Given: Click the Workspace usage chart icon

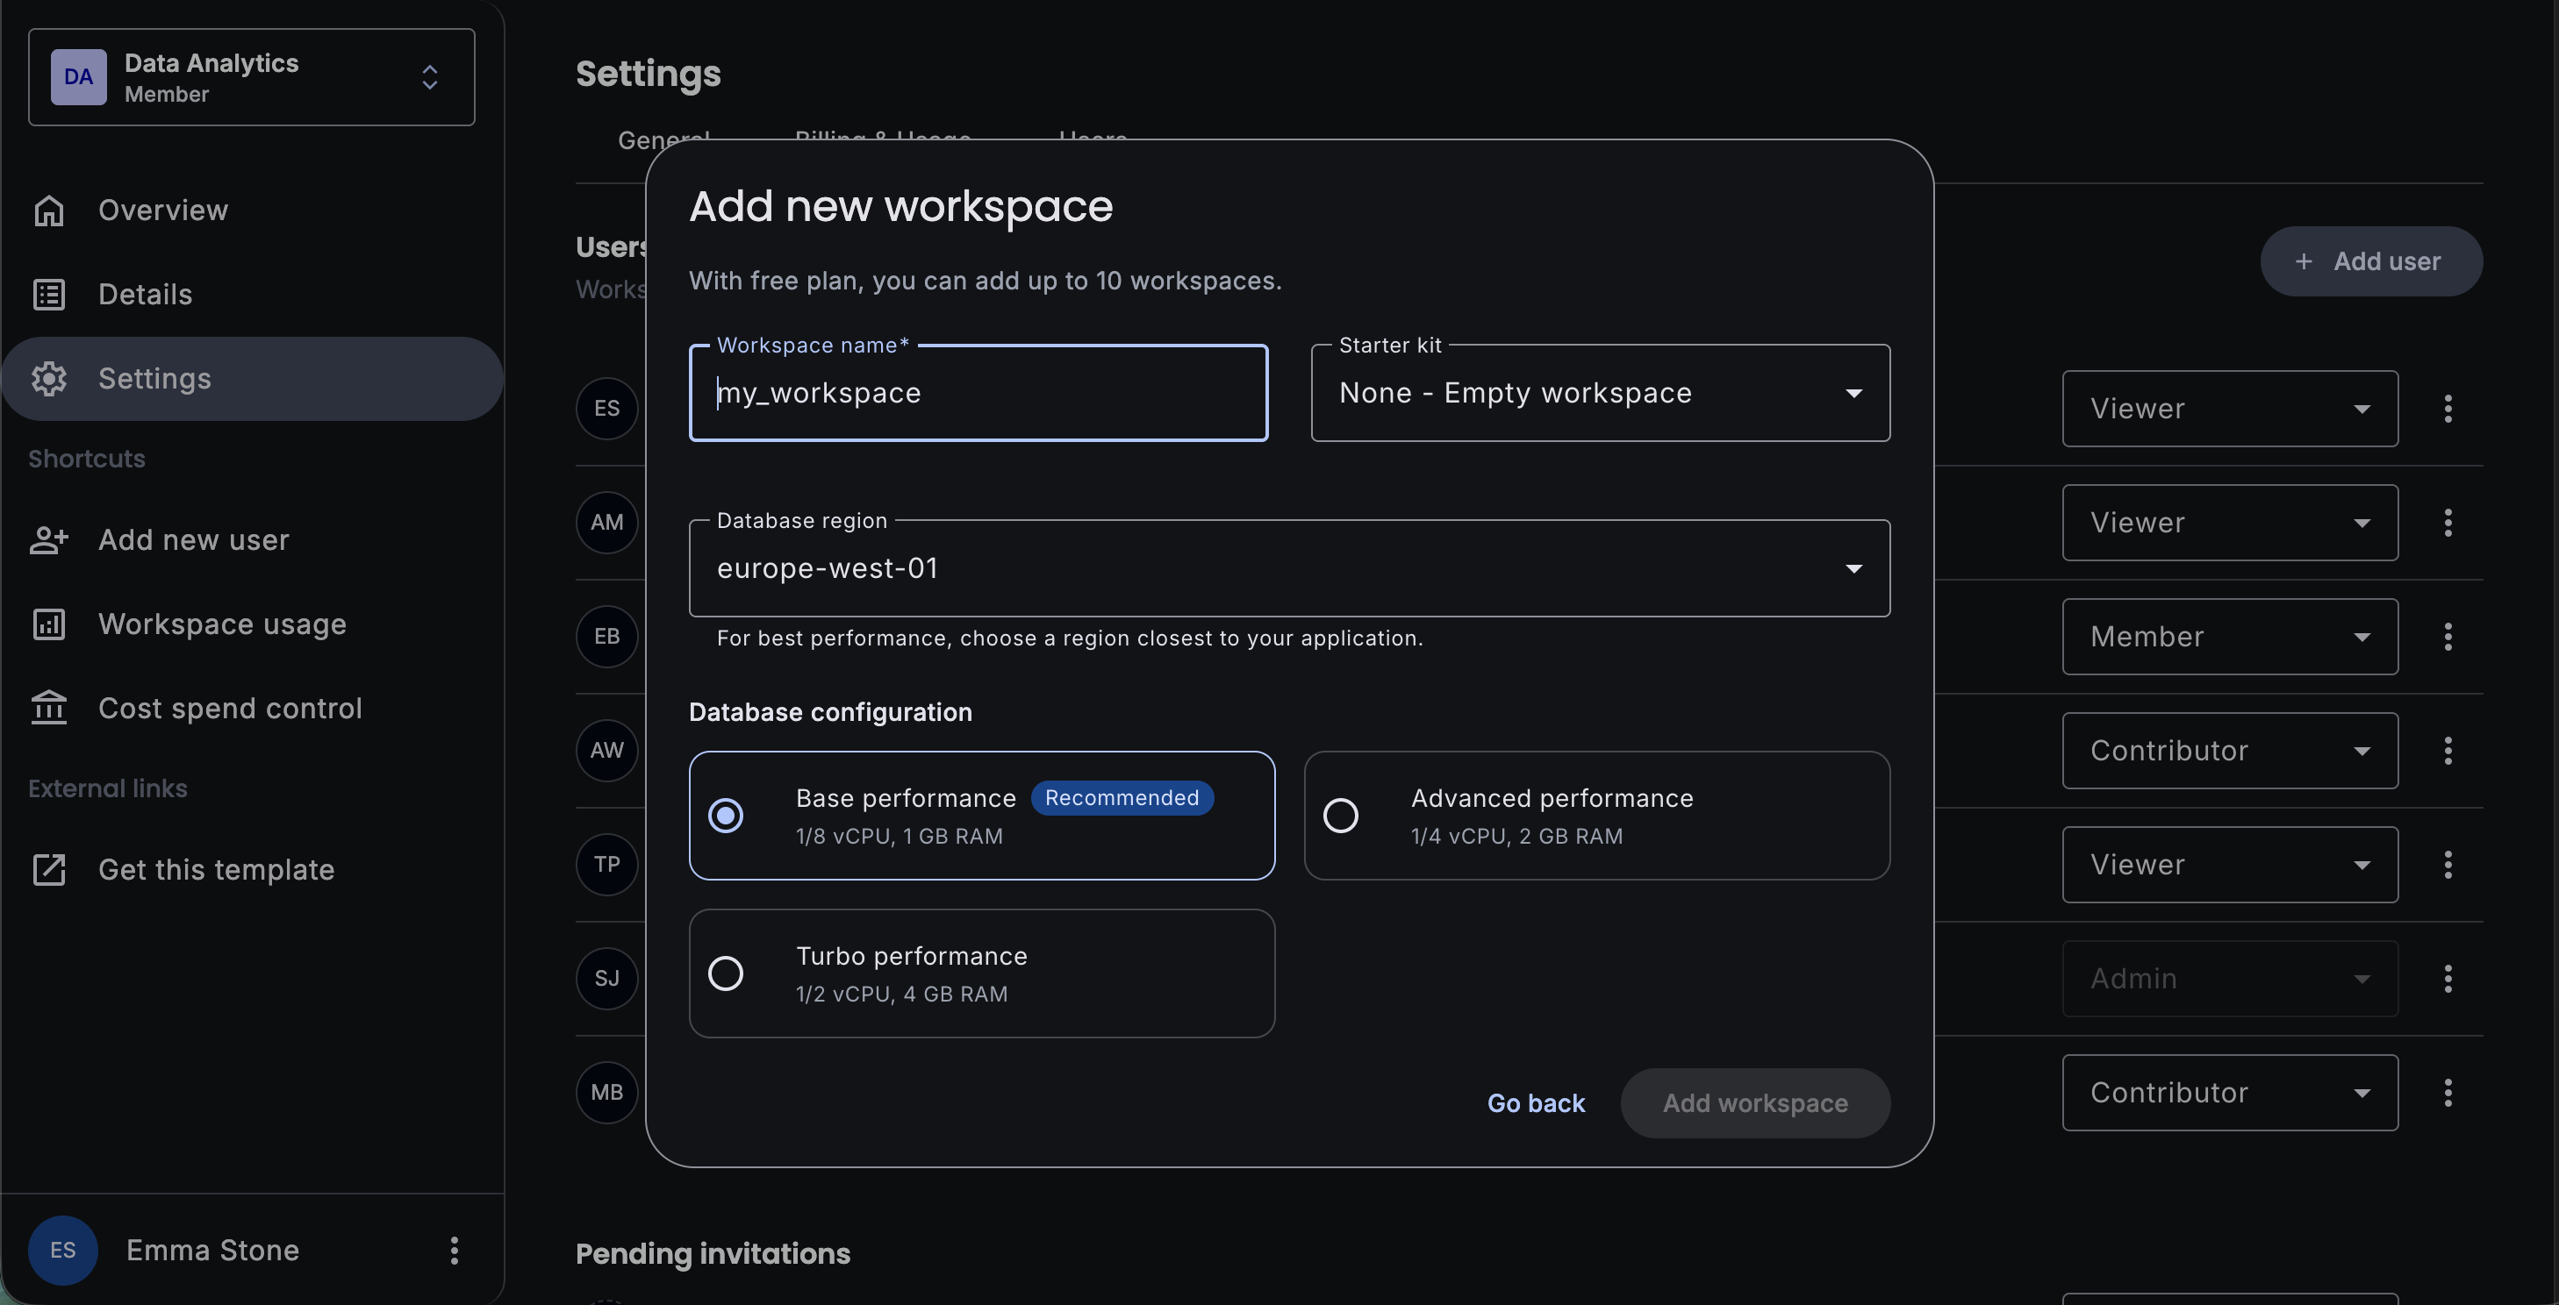Looking at the screenshot, I should click(x=48, y=624).
